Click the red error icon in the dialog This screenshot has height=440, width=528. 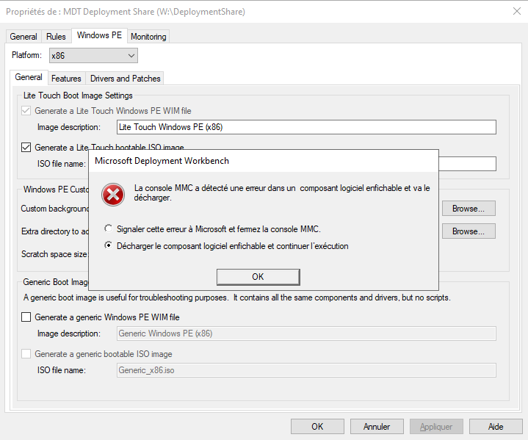113,195
